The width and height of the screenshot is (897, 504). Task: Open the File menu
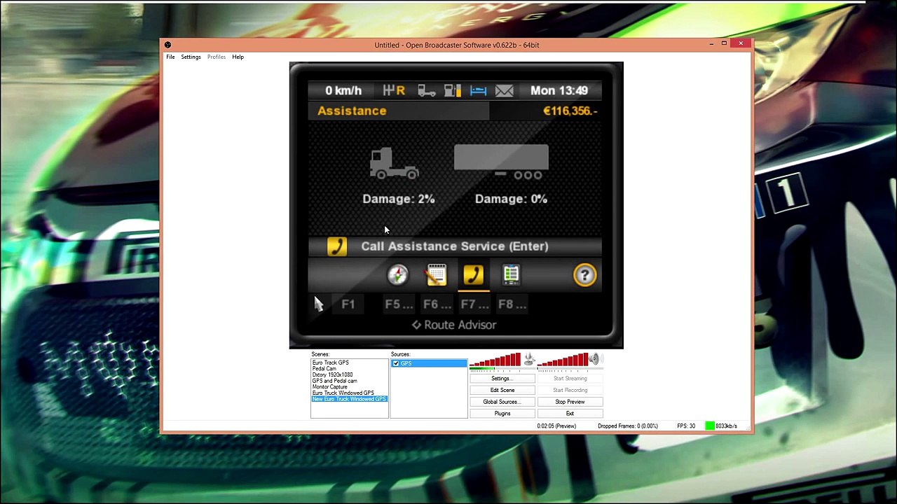(170, 57)
